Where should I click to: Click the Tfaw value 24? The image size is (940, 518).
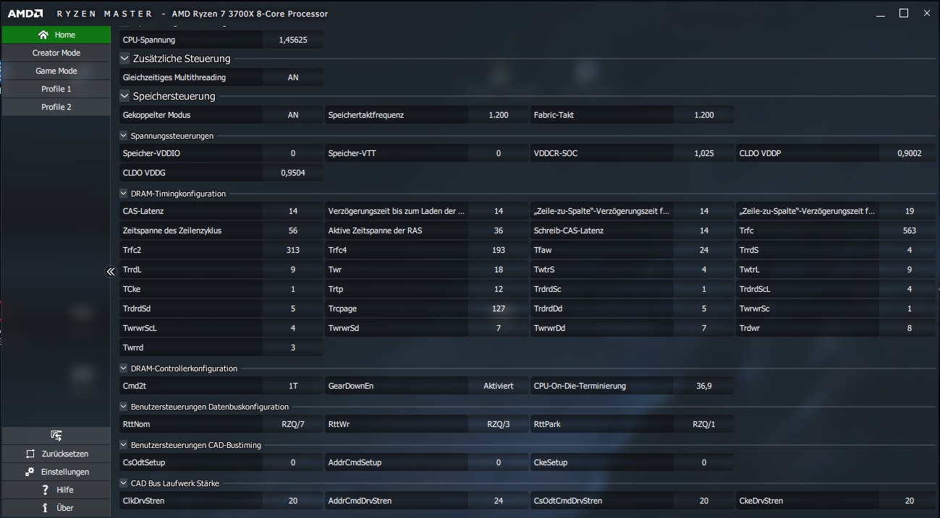704,250
